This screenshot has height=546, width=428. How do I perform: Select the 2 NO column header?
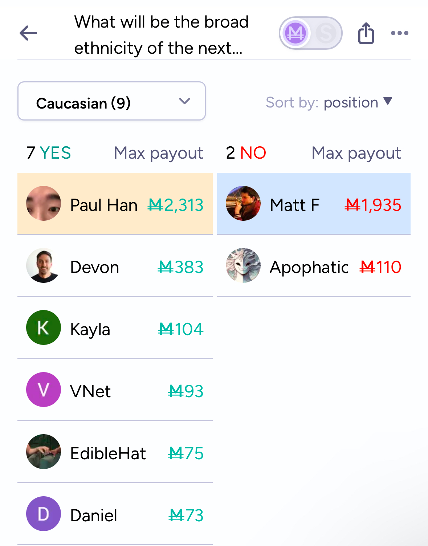(246, 153)
